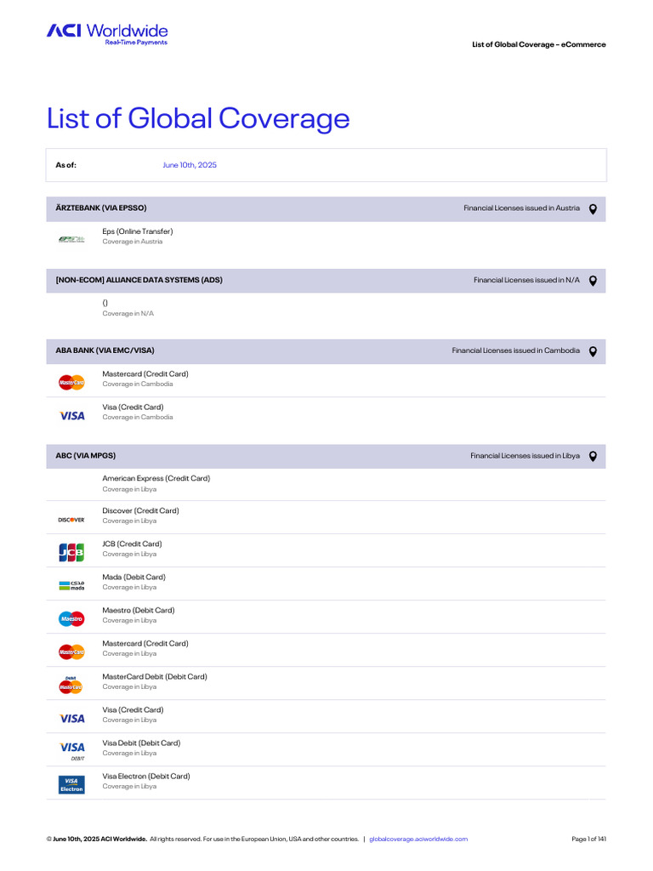Click the location pin in the Ärztebank header
Screen dimensions: 653x871
point(593,209)
